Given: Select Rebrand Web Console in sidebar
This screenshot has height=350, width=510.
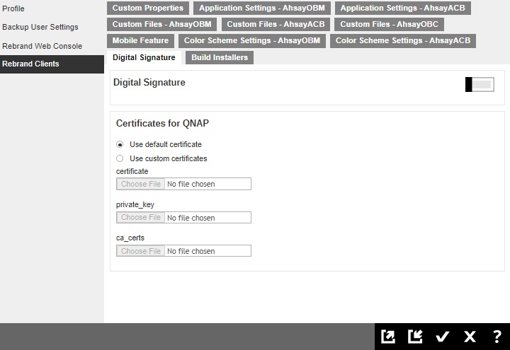Looking at the screenshot, I should (42, 46).
